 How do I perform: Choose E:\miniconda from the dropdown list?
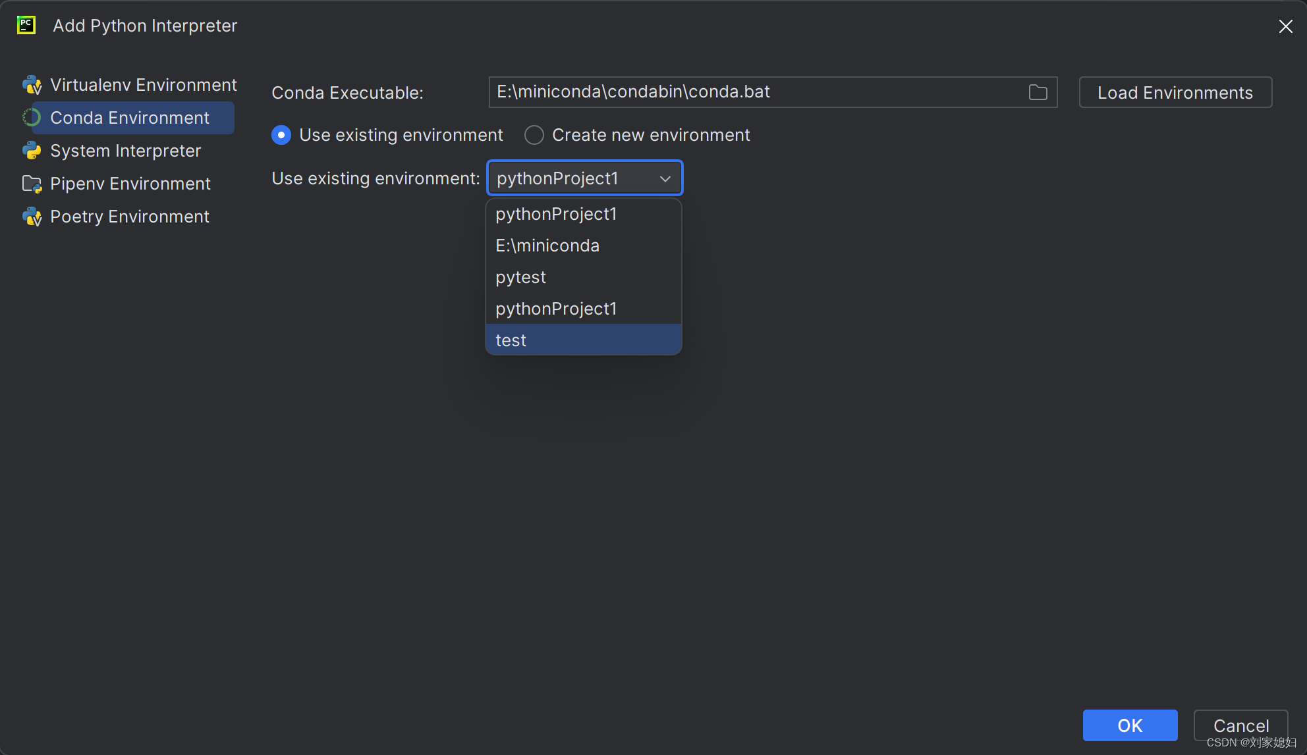tap(547, 246)
